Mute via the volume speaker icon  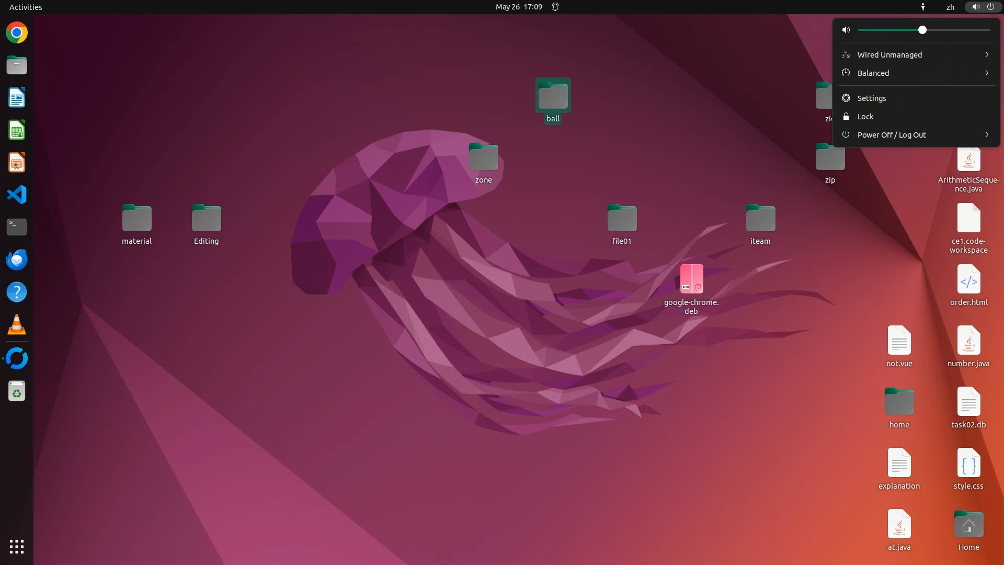click(x=846, y=30)
